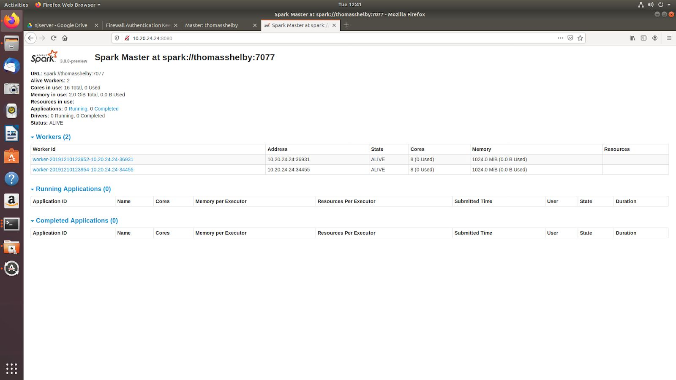This screenshot has width=676, height=380.
Task: Collapse the Workers (2) section
Action: [51, 137]
